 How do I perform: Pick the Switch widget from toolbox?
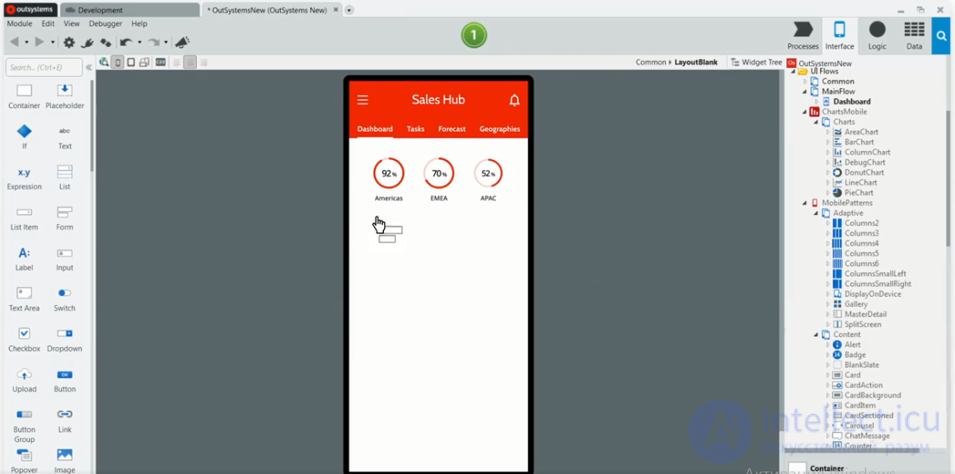point(64,299)
